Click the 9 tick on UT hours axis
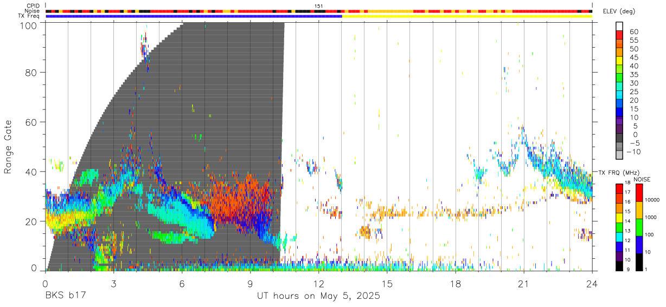Image resolution: width=666 pixels, height=307 pixels. [251, 283]
